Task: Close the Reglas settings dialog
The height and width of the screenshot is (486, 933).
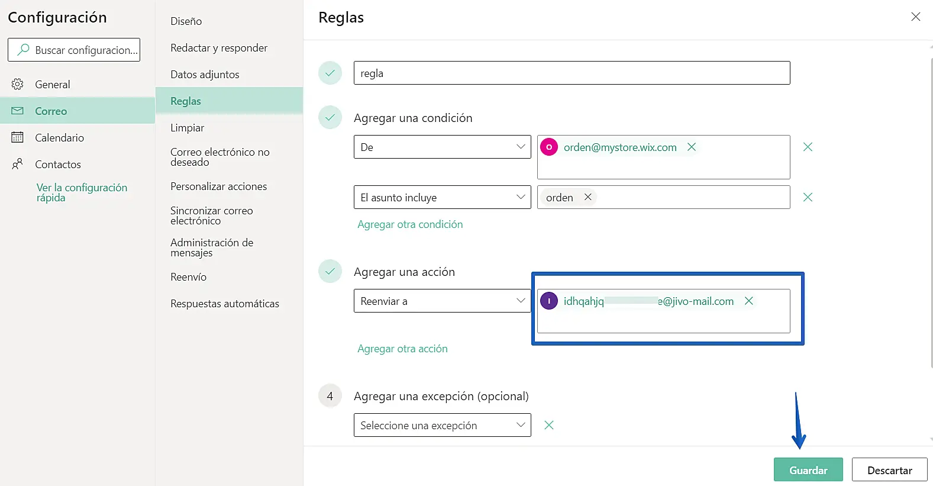Action: tap(915, 17)
